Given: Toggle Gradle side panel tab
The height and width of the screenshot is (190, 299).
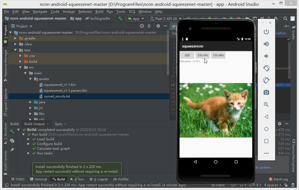Looking at the screenshot, I should pos(294,33).
